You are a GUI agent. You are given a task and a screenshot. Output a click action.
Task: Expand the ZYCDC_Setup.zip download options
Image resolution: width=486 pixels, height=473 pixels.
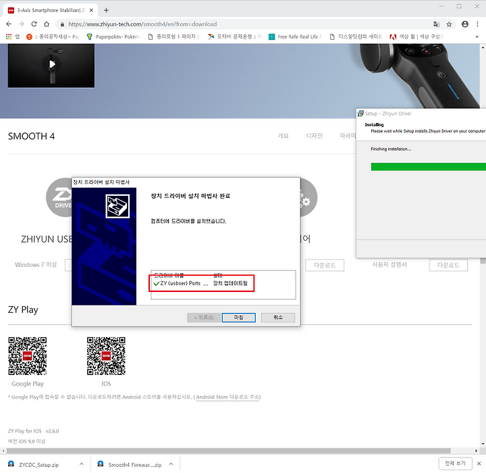(x=82, y=464)
